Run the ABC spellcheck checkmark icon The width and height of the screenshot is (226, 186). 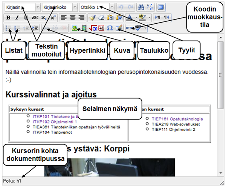(138, 28)
